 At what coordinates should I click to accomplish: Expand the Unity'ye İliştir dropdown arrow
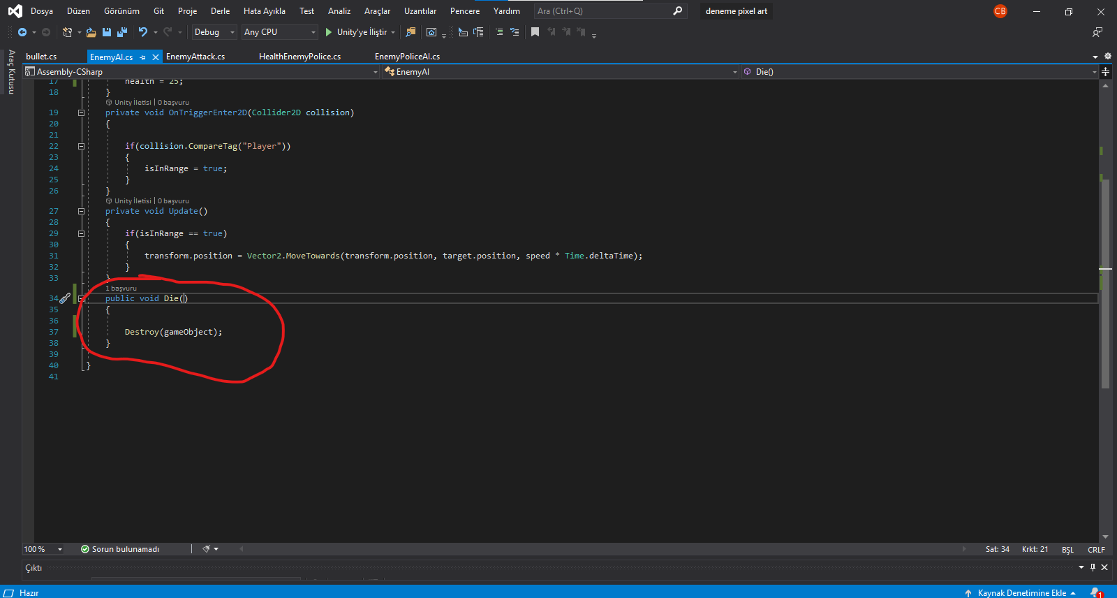393,32
